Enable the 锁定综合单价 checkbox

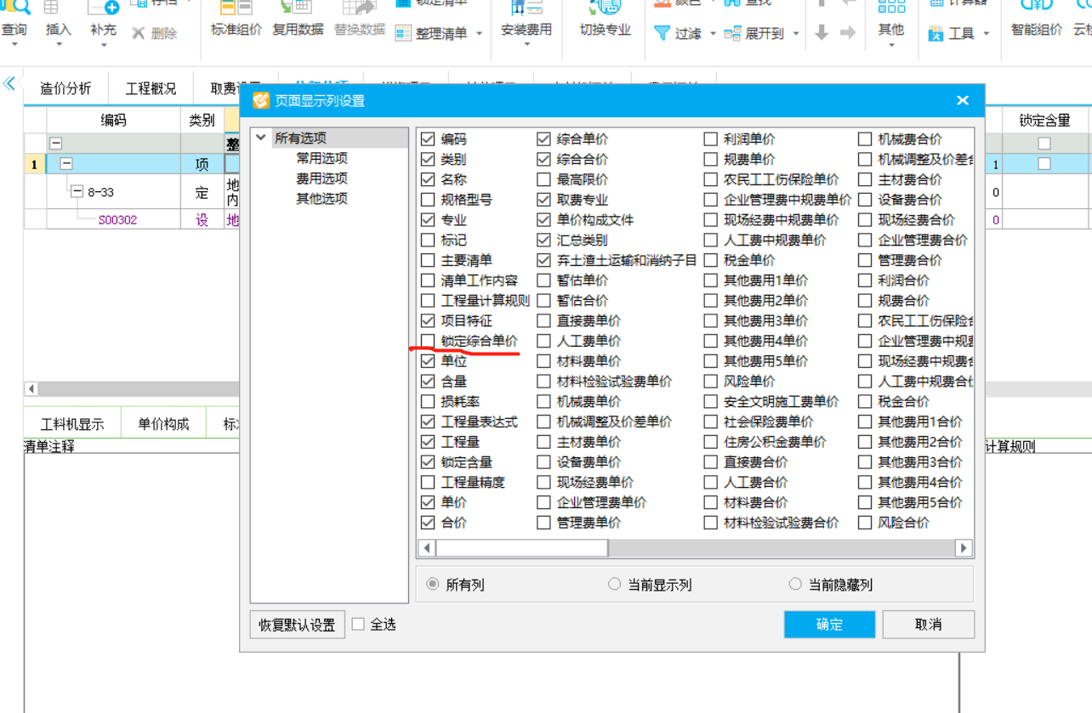[428, 341]
